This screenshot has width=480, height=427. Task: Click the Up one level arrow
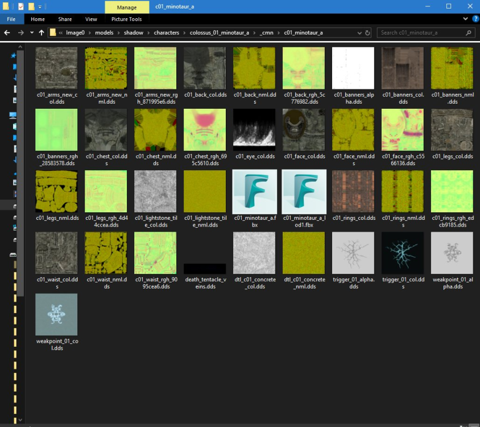[41, 33]
